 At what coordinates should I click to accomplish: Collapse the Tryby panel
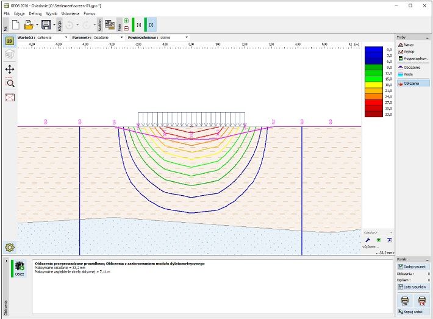pyautogui.click(x=427, y=38)
